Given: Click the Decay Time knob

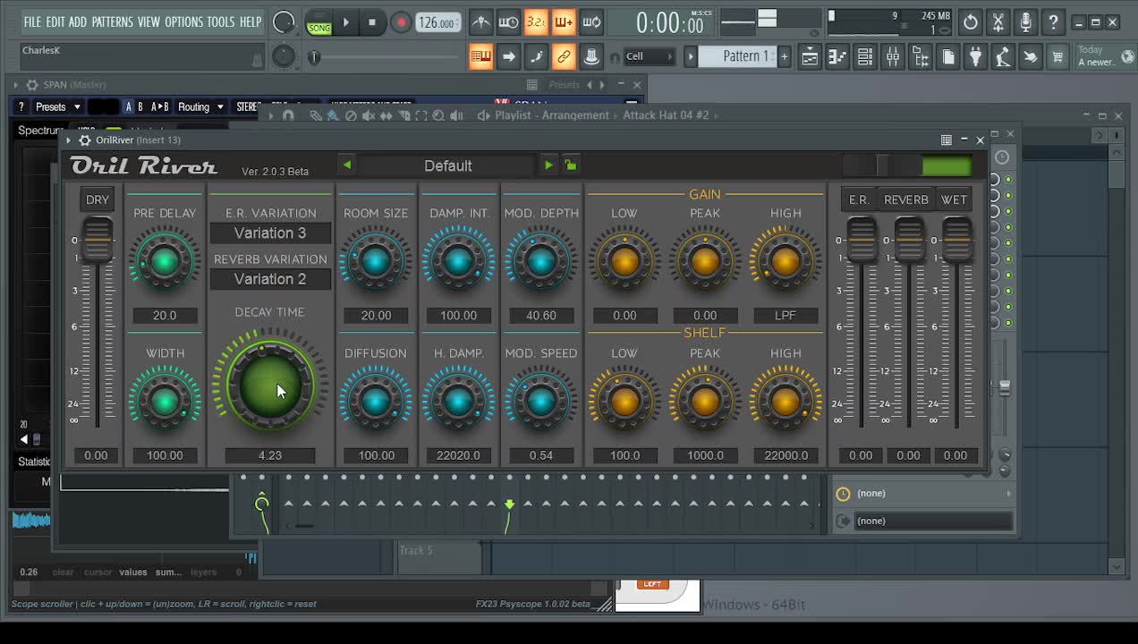Looking at the screenshot, I should [x=269, y=385].
